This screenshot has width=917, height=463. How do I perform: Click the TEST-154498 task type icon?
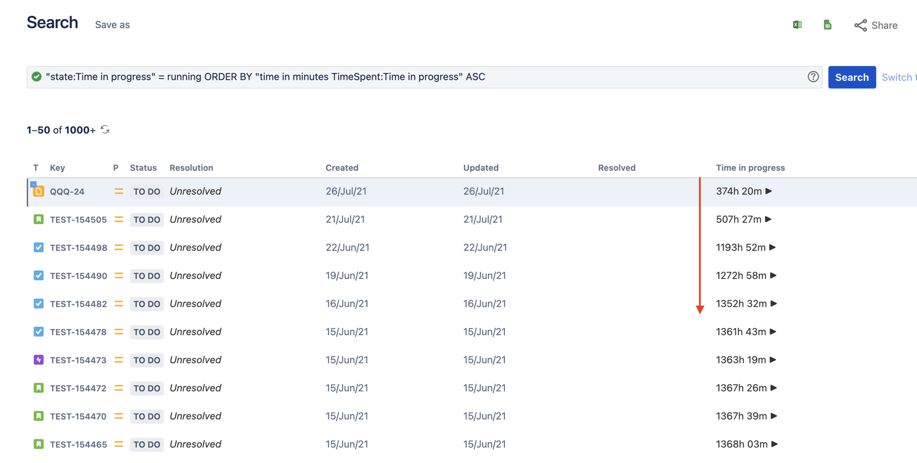point(39,247)
